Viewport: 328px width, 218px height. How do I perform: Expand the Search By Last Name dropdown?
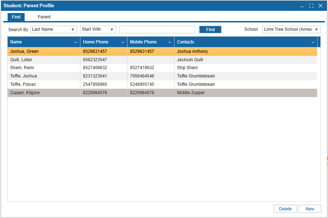(x=54, y=29)
